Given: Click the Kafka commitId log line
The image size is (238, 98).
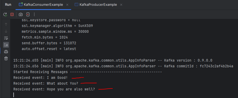Looking at the screenshot, I should [x=123, y=66].
